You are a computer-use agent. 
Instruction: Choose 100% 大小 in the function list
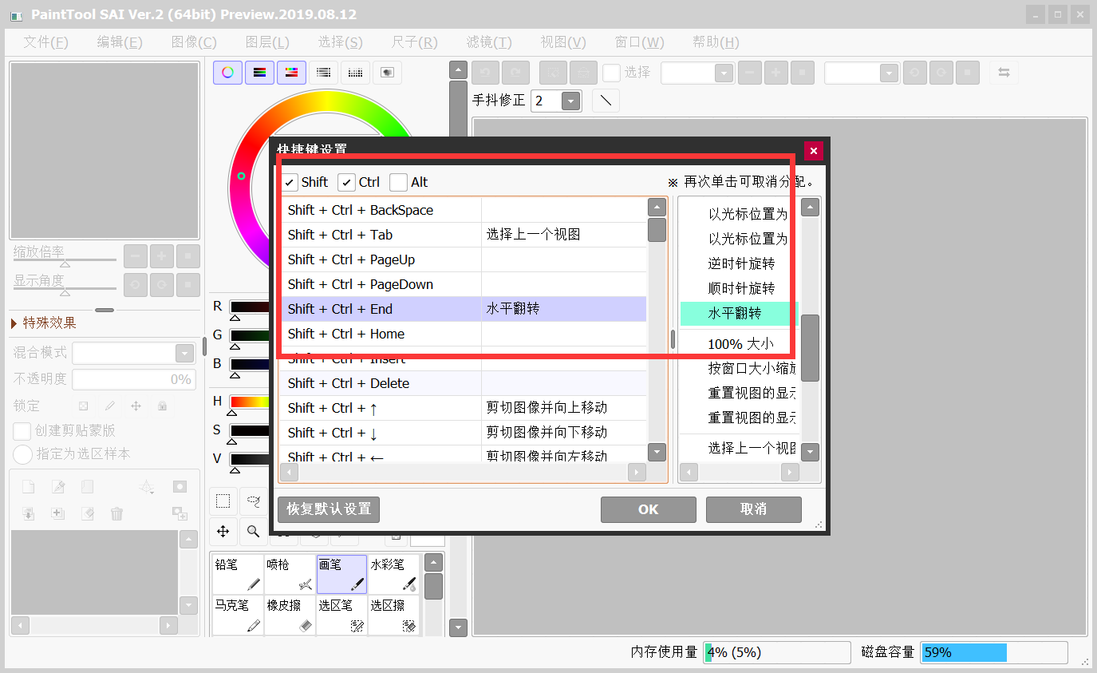(x=740, y=344)
